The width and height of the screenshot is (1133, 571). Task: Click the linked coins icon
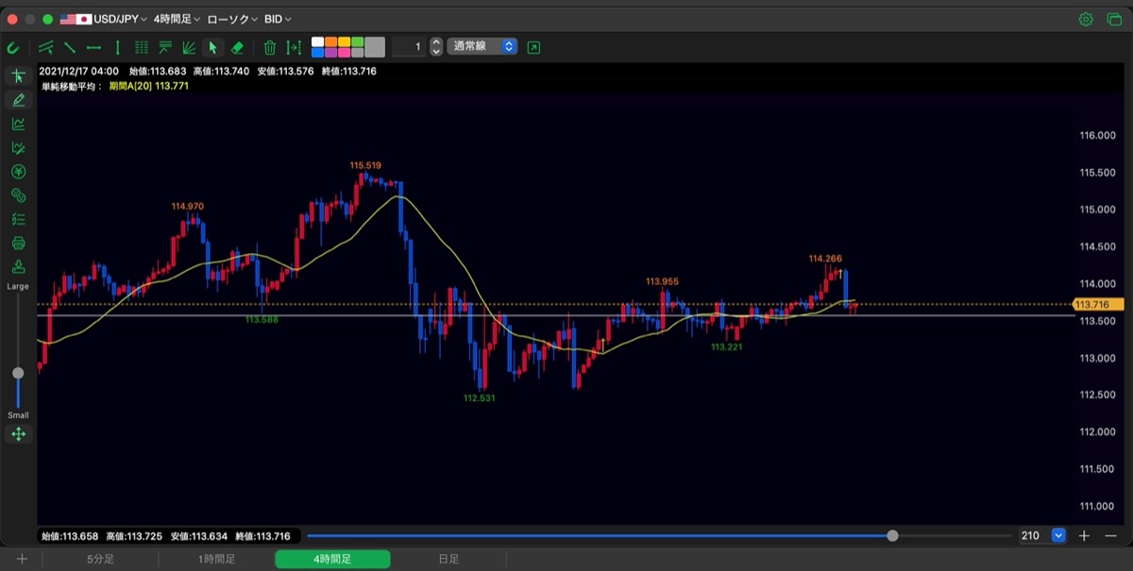coord(18,195)
